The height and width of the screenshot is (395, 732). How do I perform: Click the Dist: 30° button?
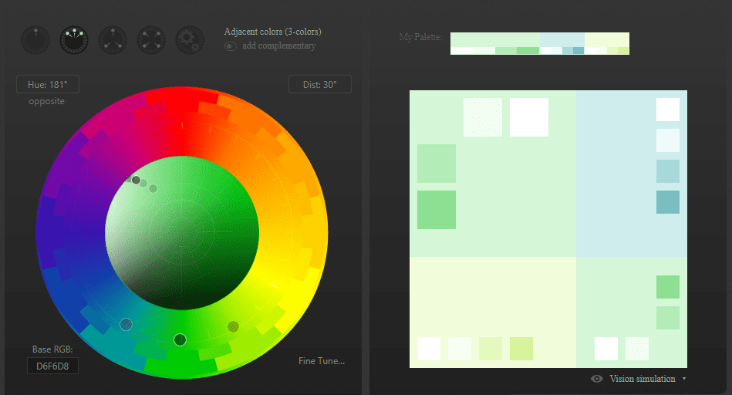(x=319, y=85)
